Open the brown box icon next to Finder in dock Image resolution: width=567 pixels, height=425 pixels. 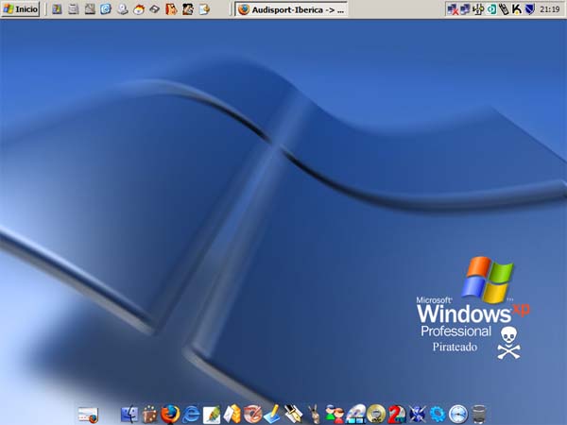(x=149, y=415)
